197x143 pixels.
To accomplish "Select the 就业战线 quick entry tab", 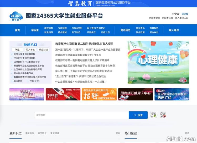I will click(43, 50).
